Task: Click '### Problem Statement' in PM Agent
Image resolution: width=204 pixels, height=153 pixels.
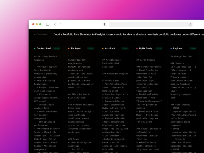Action: click(81, 105)
